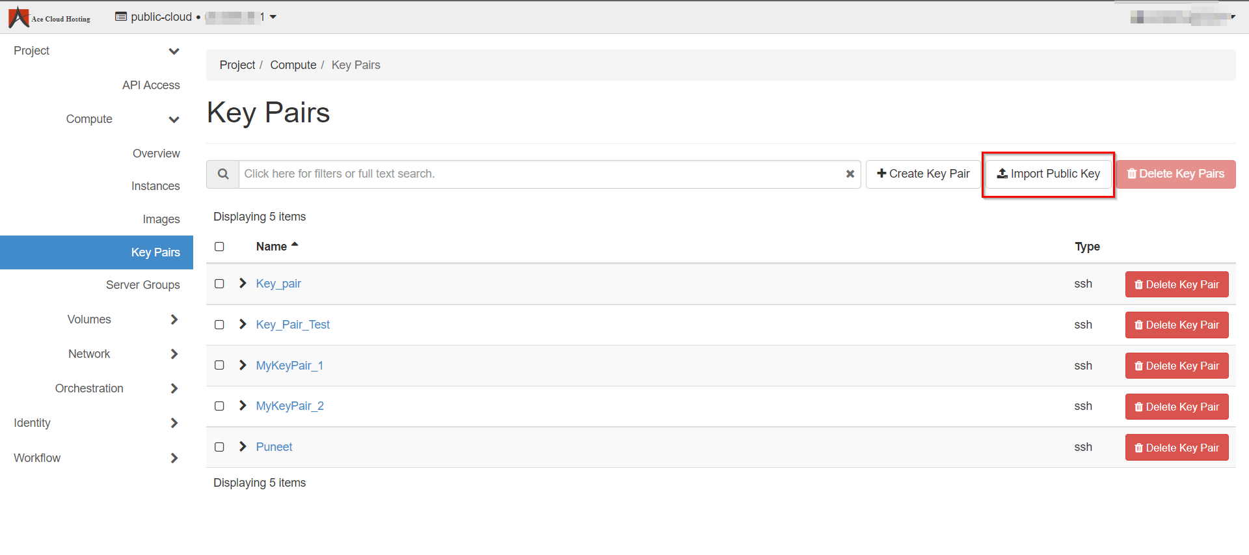Sort by Name column arrow
This screenshot has height=555, width=1249.
[295, 245]
